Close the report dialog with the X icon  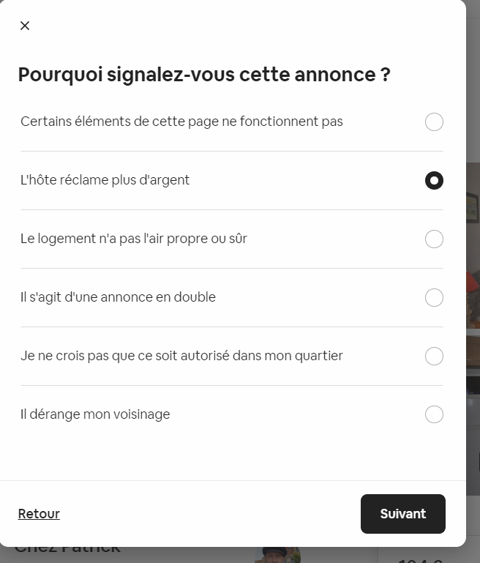click(25, 26)
